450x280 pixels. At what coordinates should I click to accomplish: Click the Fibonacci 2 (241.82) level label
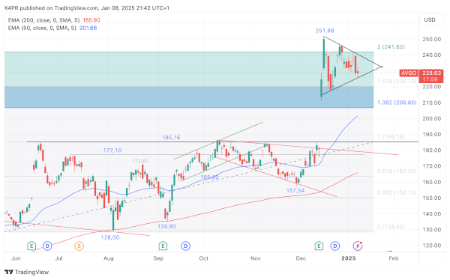click(391, 46)
